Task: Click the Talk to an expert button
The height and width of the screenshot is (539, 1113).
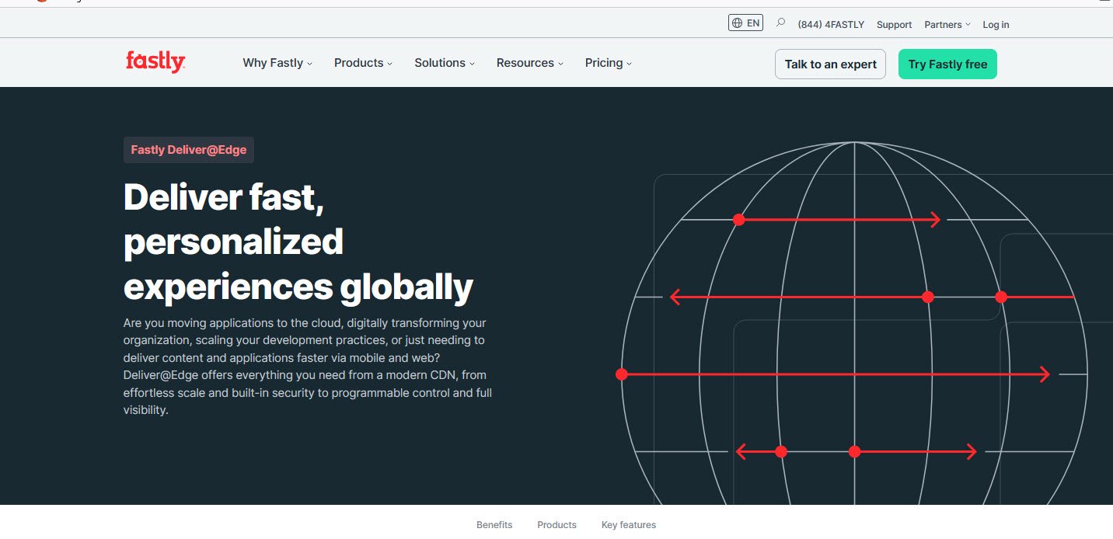Action: (x=830, y=64)
